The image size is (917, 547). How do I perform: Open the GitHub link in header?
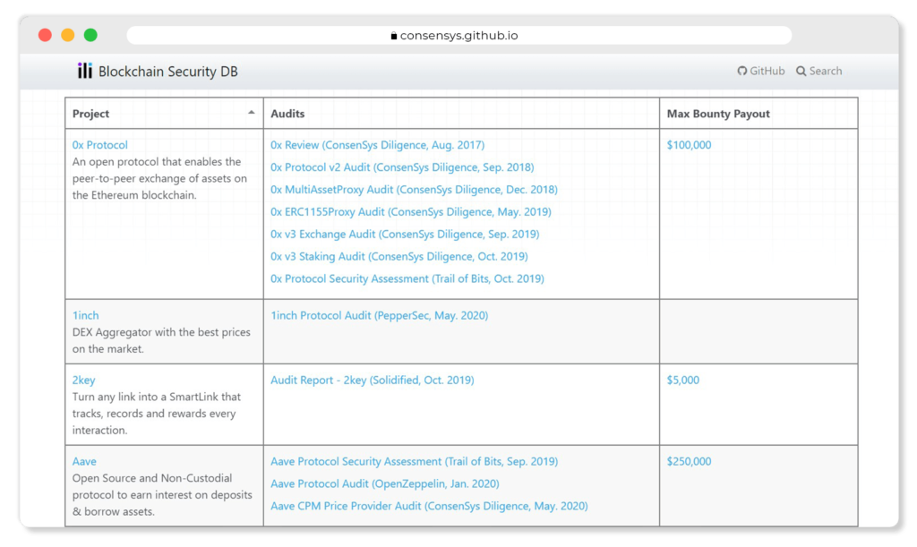[761, 71]
